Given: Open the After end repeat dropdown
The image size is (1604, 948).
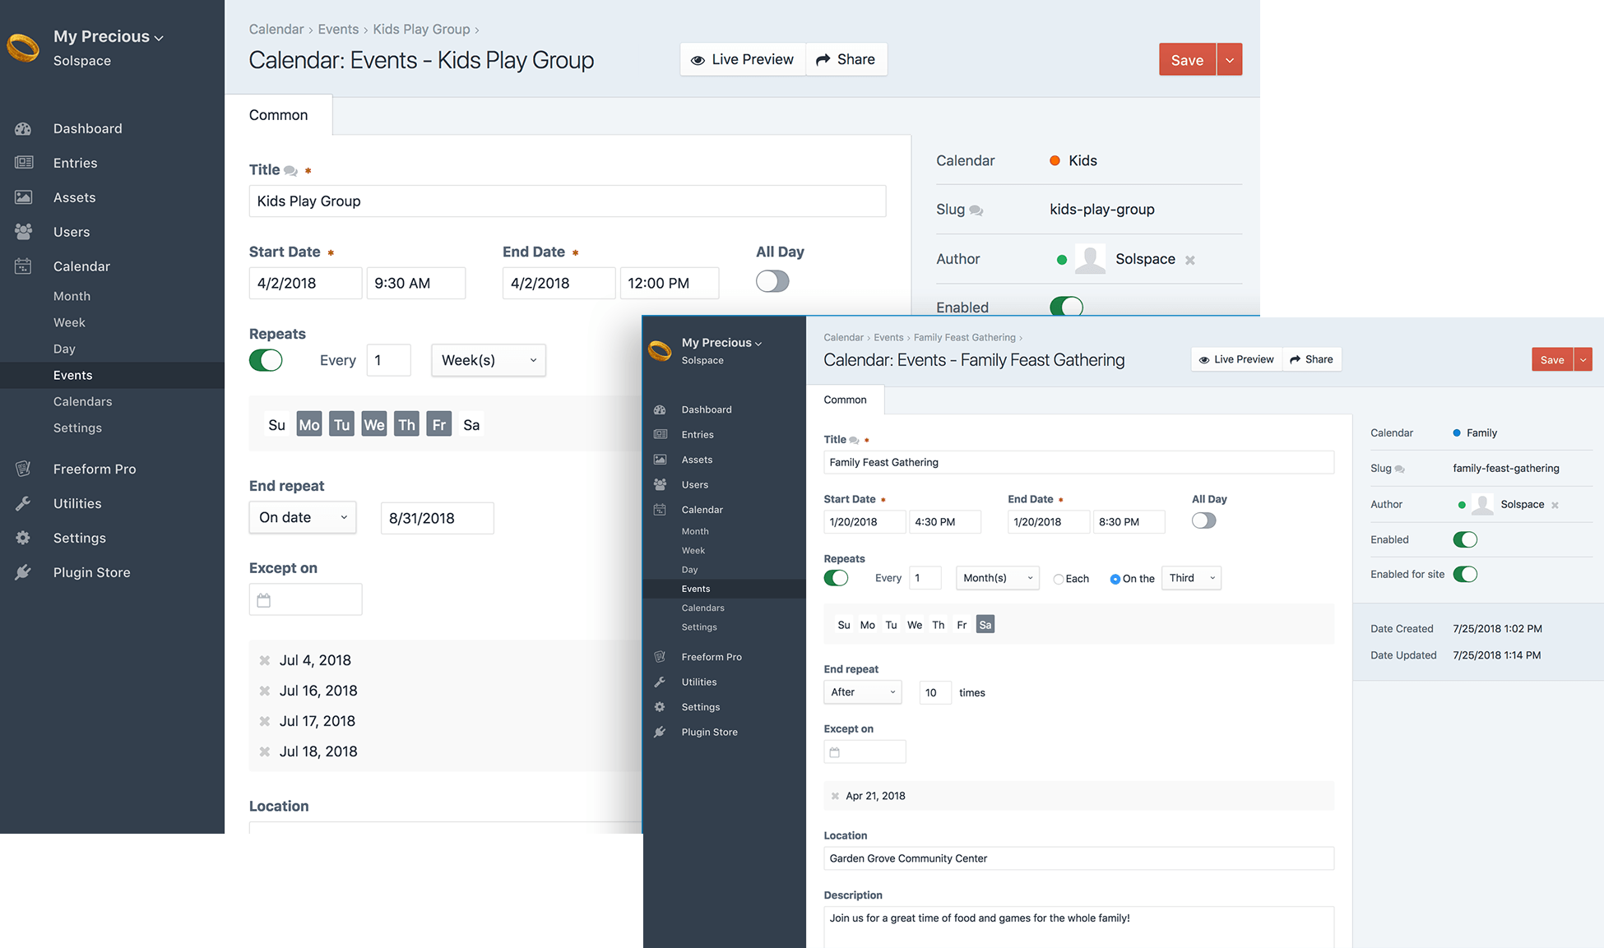Looking at the screenshot, I should pyautogui.click(x=862, y=692).
